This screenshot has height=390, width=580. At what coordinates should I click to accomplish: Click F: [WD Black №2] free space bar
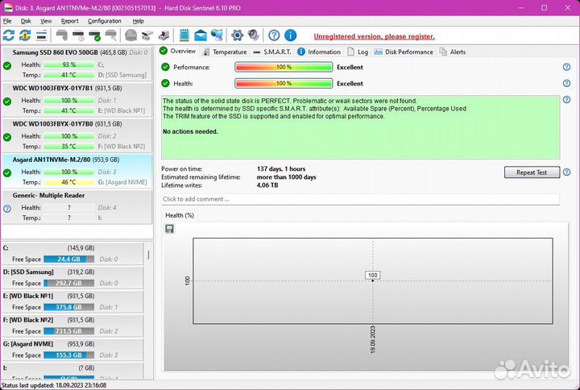(68, 331)
